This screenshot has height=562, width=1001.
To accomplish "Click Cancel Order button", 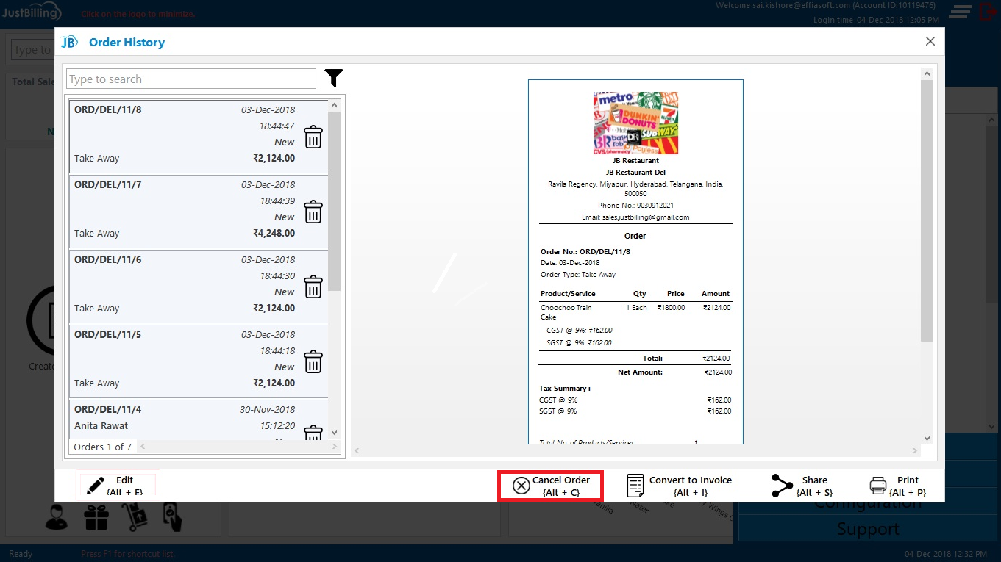I will (551, 486).
